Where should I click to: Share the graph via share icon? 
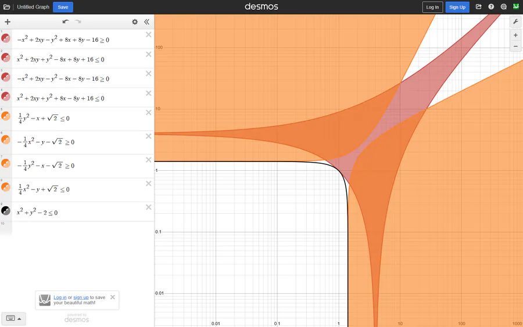[x=478, y=6]
